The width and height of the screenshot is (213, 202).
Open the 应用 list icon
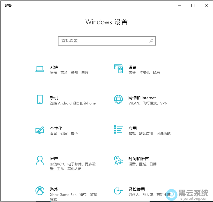118,129
